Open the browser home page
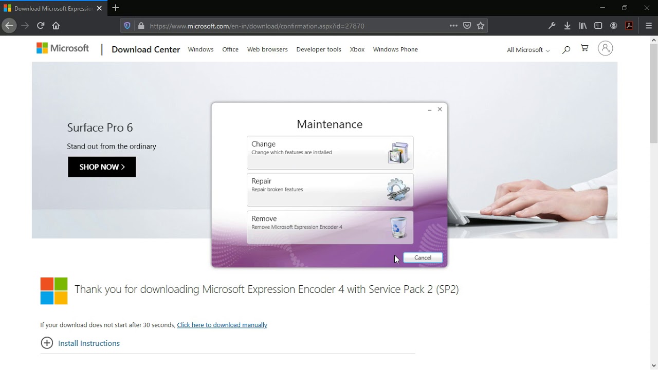 (x=56, y=26)
